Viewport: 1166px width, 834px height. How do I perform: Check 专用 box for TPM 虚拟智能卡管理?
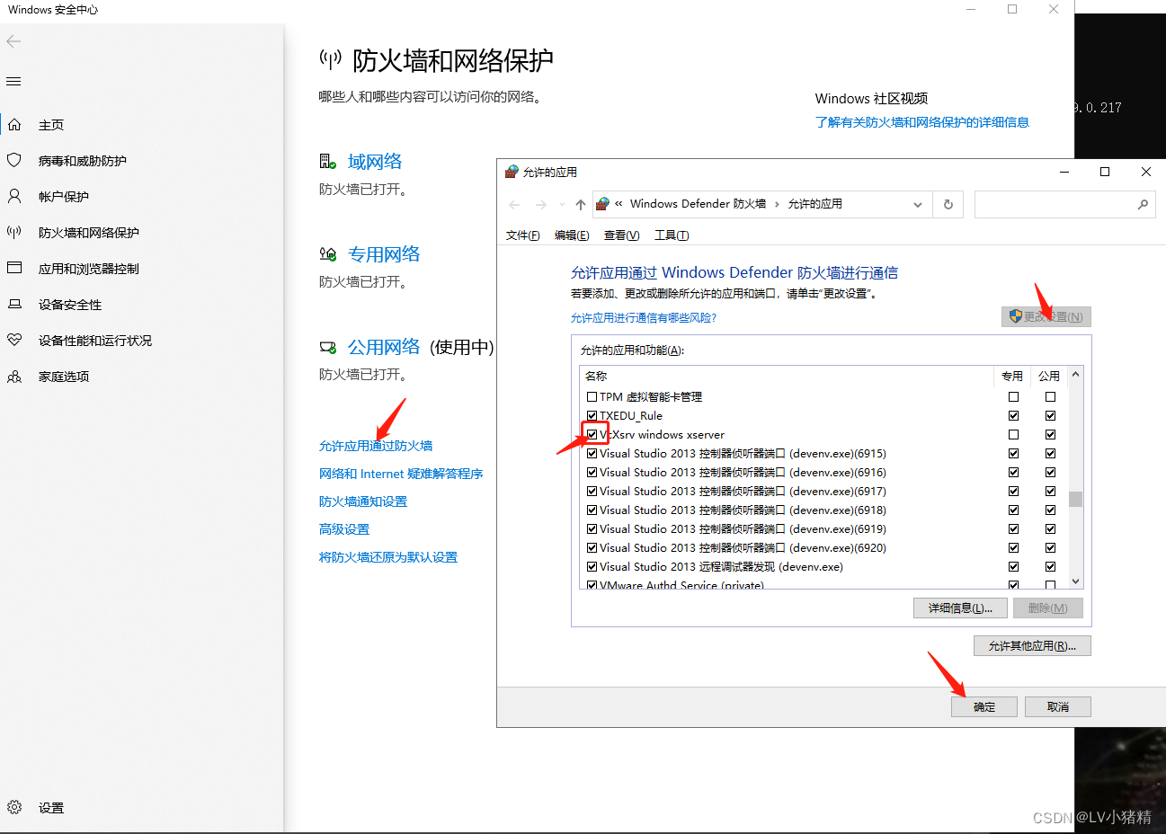[1013, 397]
